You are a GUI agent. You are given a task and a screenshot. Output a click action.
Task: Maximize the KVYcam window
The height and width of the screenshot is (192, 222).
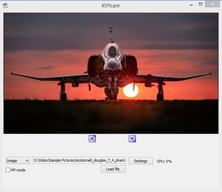pos(200,4)
